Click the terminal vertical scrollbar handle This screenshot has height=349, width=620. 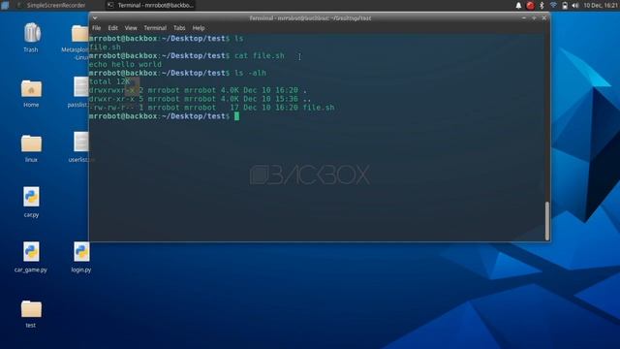pos(547,221)
